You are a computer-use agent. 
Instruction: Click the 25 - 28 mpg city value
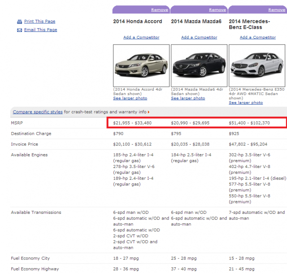184,258
